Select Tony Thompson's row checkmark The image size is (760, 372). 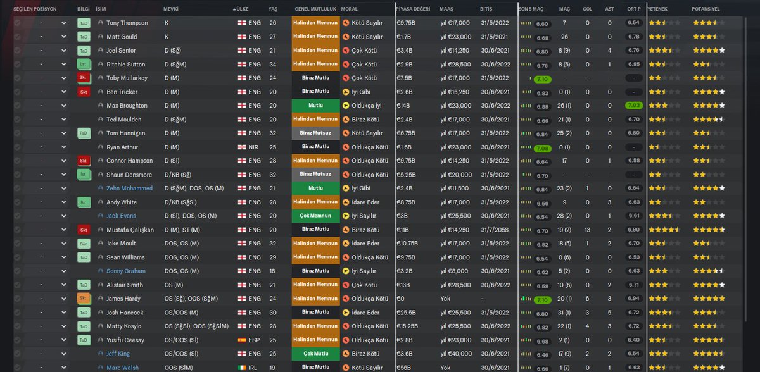(x=17, y=23)
